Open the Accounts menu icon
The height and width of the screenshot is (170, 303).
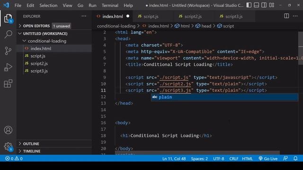pos(8,130)
